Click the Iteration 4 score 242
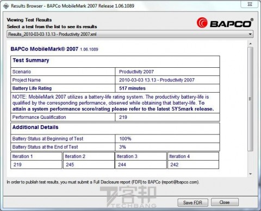This screenshot has width=261, height=211. 175,164
